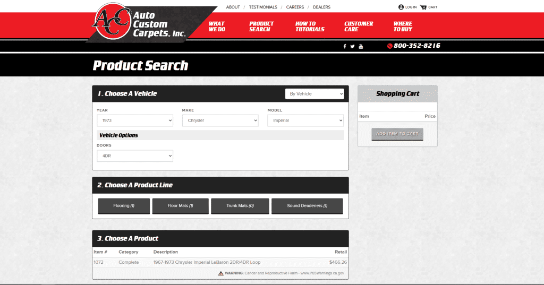This screenshot has width=544, height=285.
Task: Open the YouTube social icon
Action: click(x=361, y=46)
